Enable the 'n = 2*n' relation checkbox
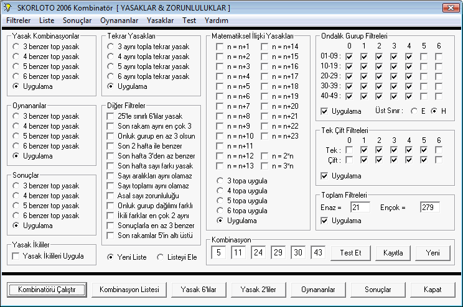The width and height of the screenshot is (463, 307). coord(265,156)
